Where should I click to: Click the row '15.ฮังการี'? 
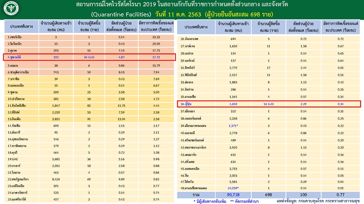click(89, 132)
